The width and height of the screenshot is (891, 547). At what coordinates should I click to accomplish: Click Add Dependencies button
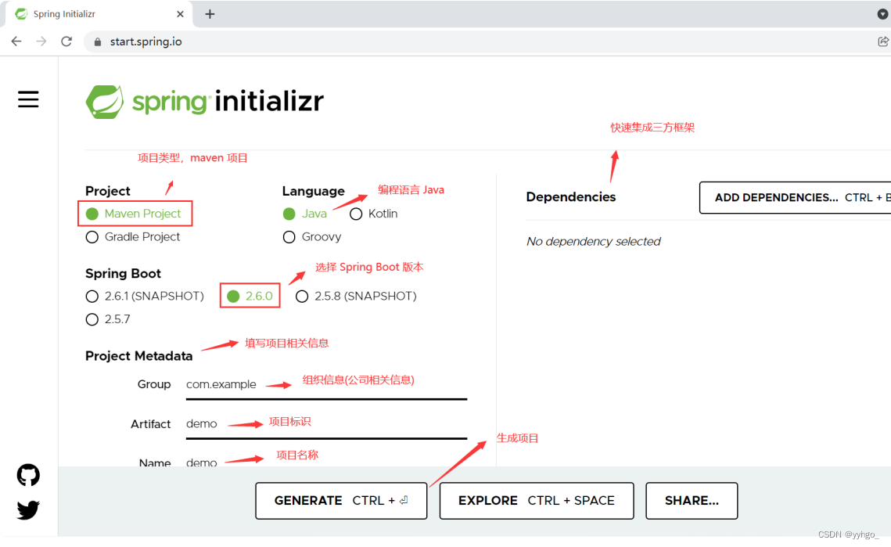[796, 198]
